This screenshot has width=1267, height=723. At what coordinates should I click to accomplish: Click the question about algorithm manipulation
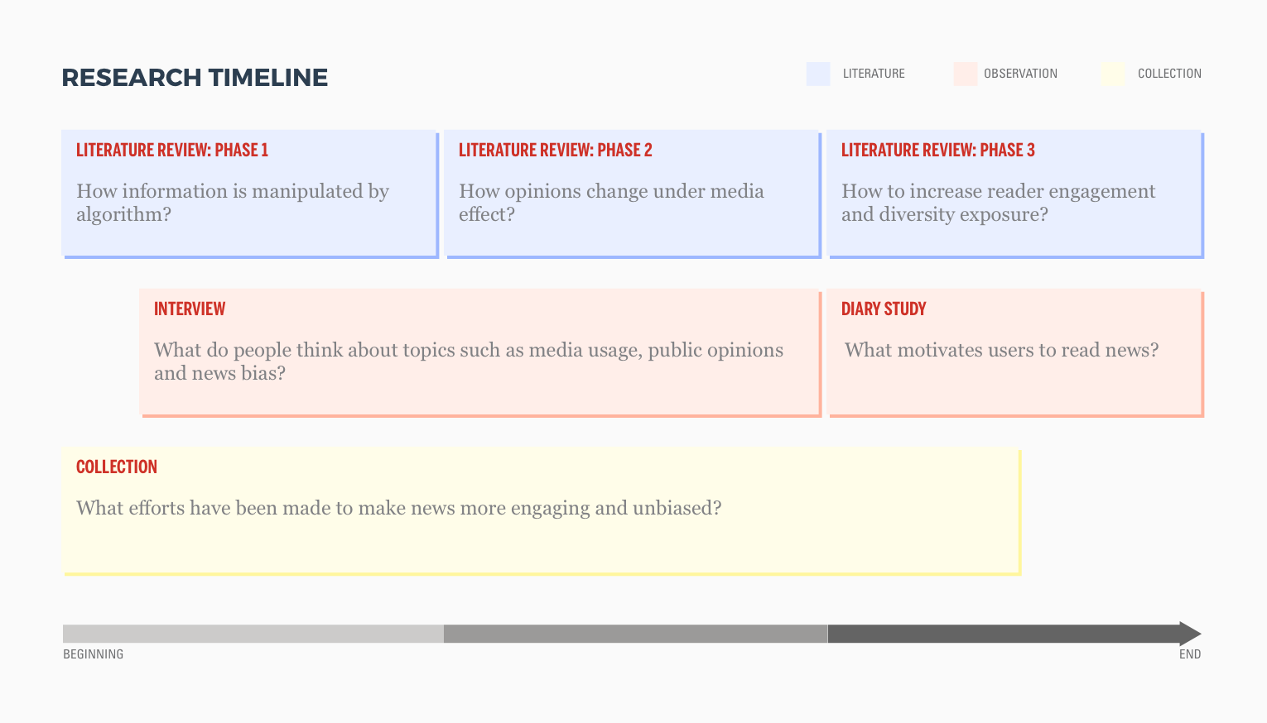pos(233,203)
